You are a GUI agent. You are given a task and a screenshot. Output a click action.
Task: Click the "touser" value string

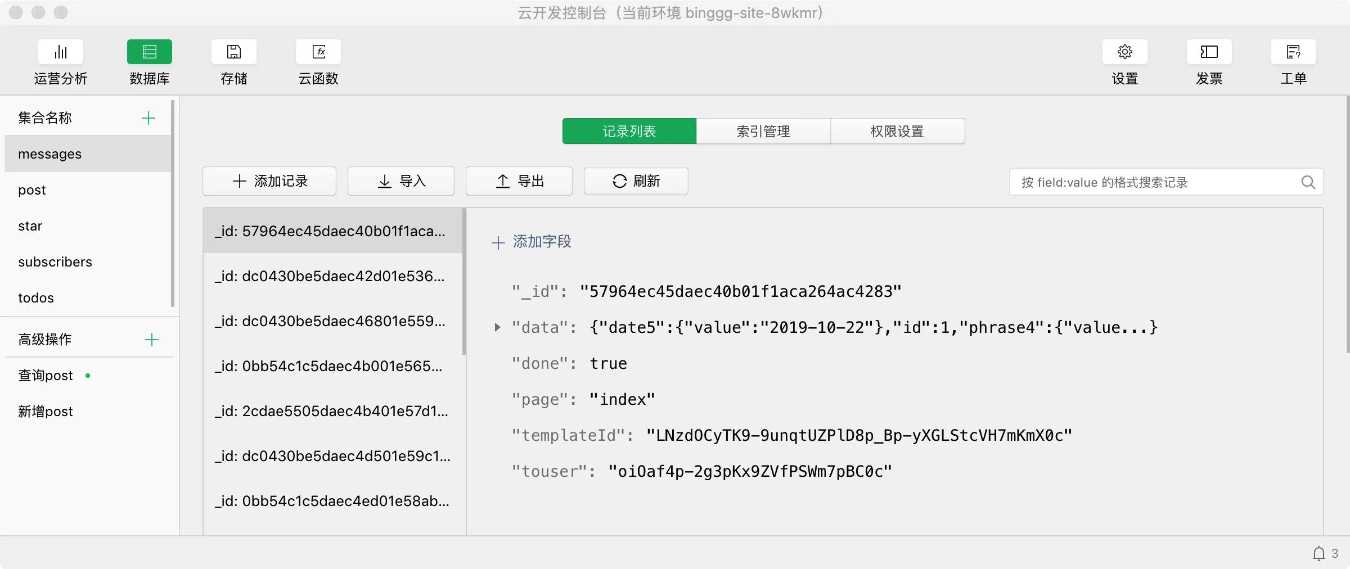(x=750, y=471)
